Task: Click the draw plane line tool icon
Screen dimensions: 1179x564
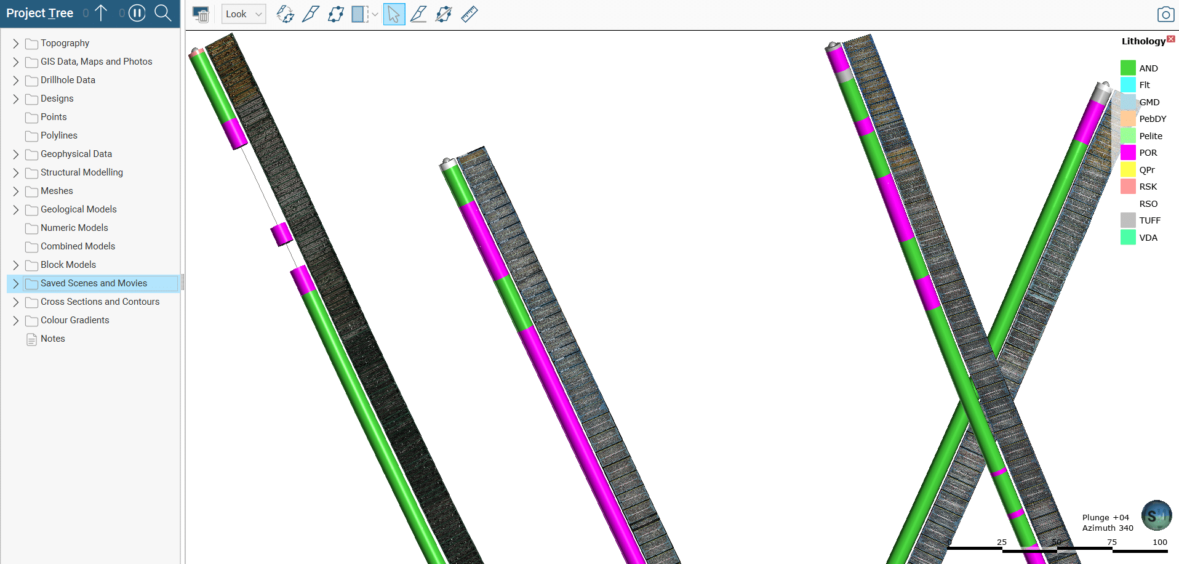Action: (418, 14)
